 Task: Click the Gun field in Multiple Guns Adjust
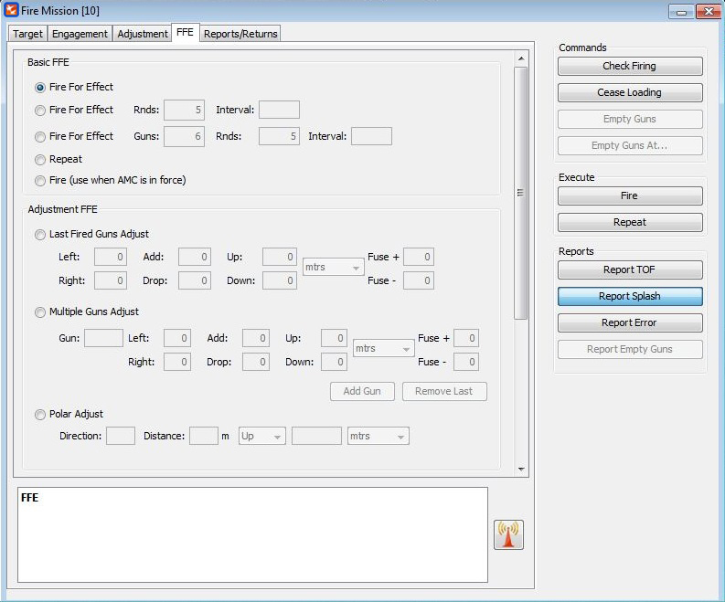103,338
